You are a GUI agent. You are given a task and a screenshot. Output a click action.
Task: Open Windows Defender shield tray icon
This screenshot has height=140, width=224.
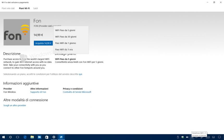tap(183, 137)
